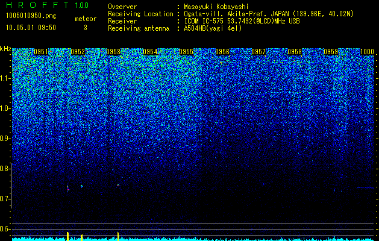Click the 0954 time marker
379x241 pixels.
(150, 52)
